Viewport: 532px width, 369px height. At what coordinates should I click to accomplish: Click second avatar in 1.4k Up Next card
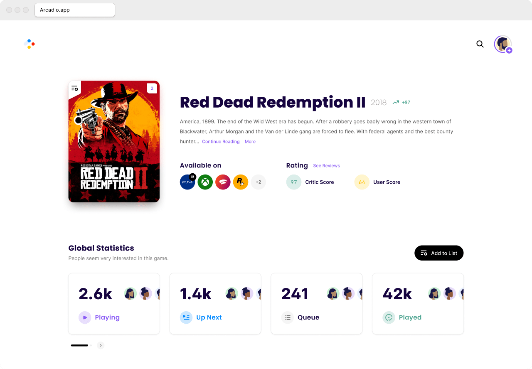click(247, 294)
